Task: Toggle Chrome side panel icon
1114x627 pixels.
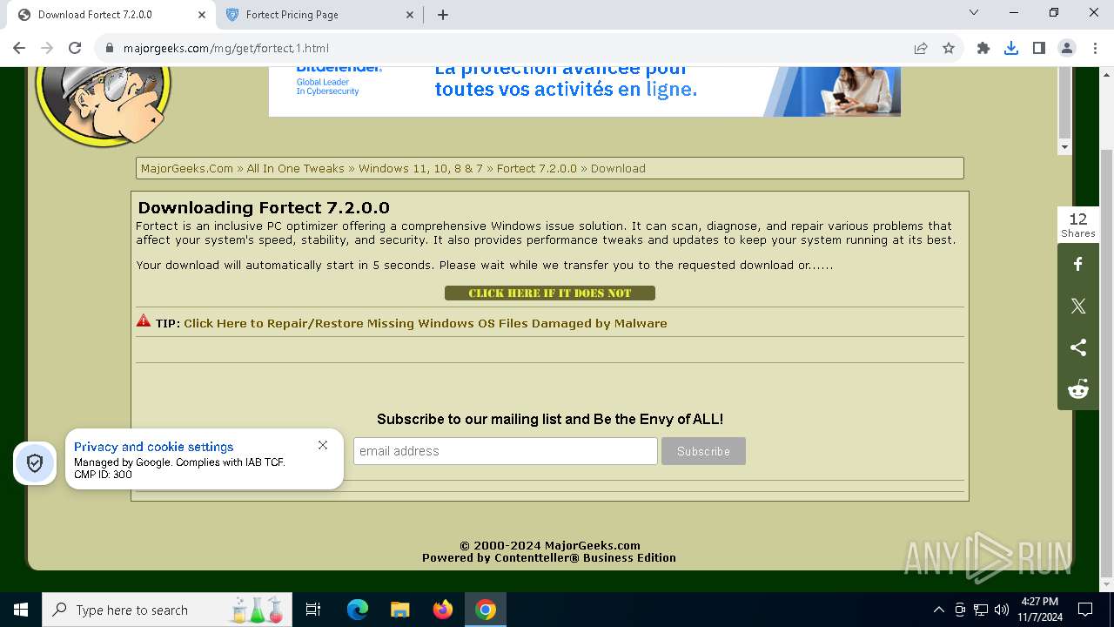Action: (x=1039, y=48)
